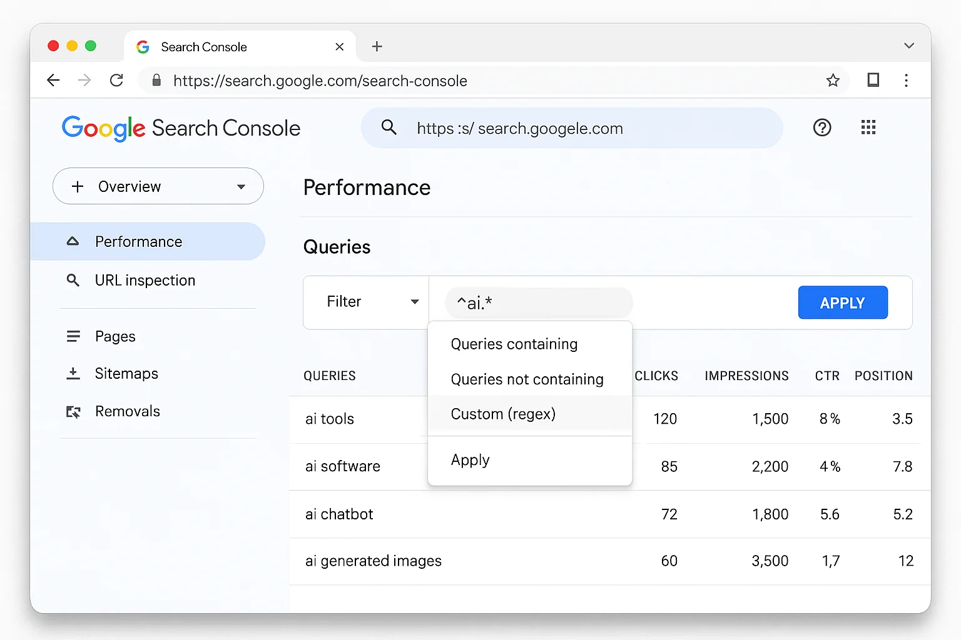Reload the page in browser toolbar
This screenshot has width=961, height=640.
(116, 81)
